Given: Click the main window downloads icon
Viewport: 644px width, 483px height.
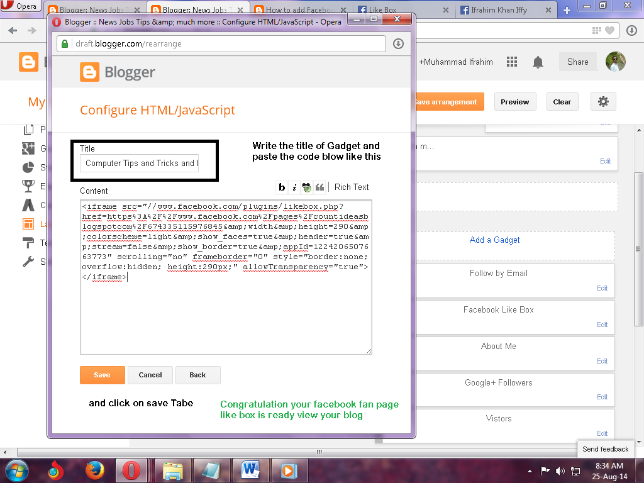Looking at the screenshot, I should (x=631, y=30).
